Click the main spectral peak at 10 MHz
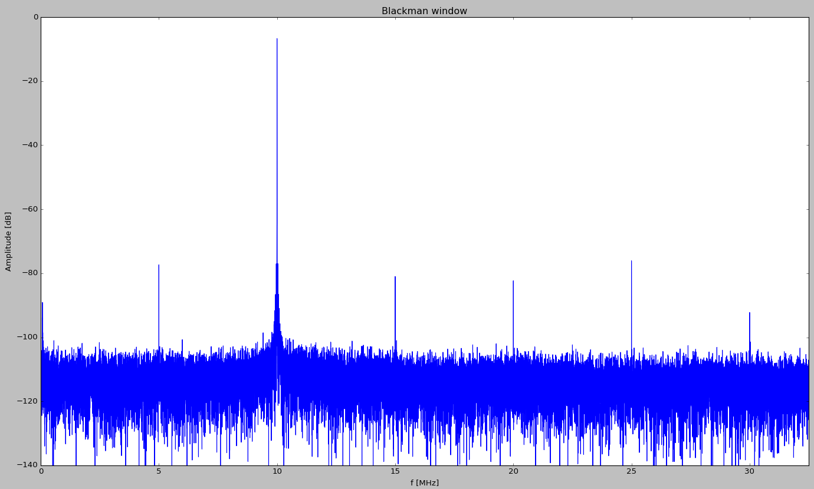The height and width of the screenshot is (489, 814). (277, 39)
